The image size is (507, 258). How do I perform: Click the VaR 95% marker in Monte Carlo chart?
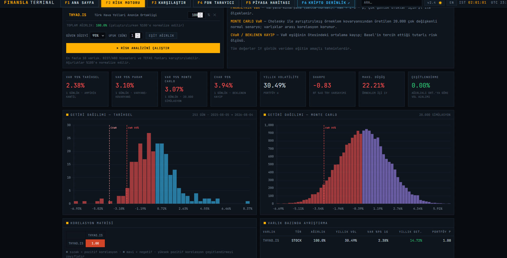[324, 164]
